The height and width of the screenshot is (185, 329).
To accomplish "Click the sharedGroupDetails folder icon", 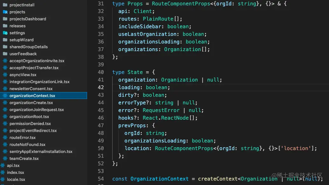I will coord(5,47).
